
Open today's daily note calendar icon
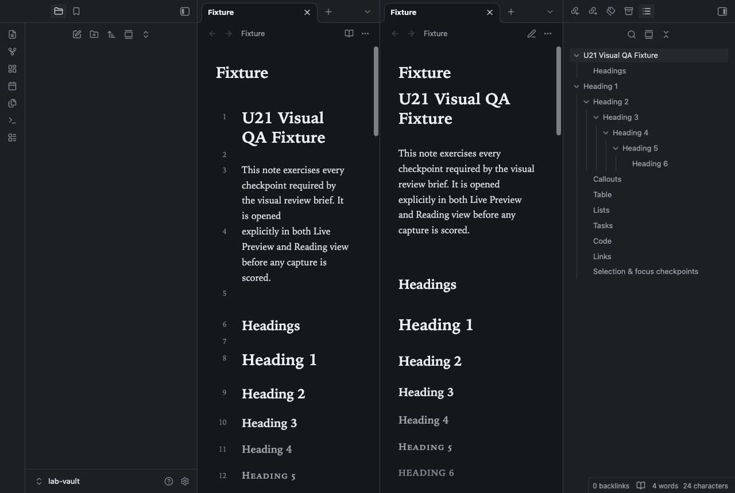click(13, 86)
